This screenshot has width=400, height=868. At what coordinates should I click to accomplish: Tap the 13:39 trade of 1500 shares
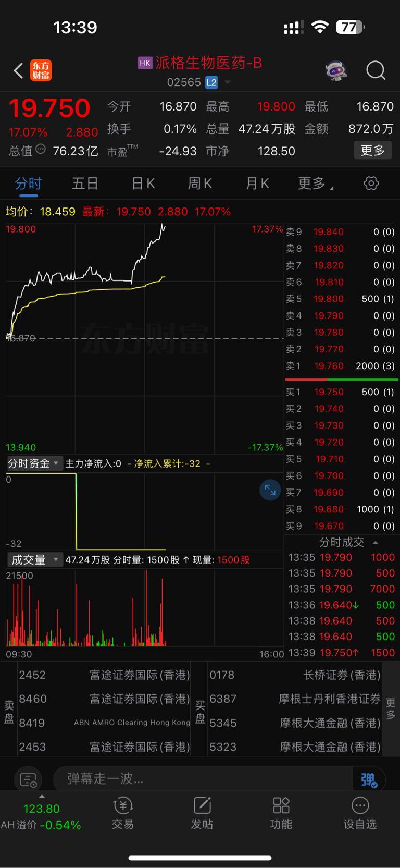(x=342, y=653)
